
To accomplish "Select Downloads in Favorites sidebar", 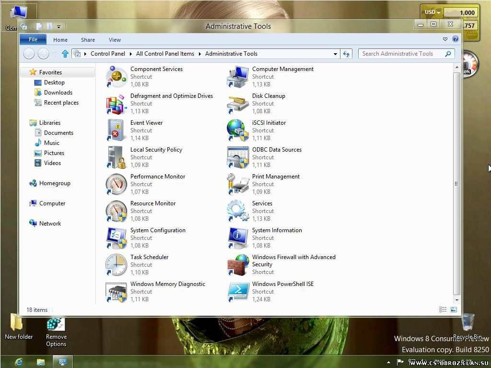I will pyautogui.click(x=58, y=93).
